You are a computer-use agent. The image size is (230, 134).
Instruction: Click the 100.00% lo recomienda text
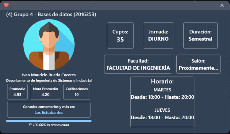pos(49,125)
